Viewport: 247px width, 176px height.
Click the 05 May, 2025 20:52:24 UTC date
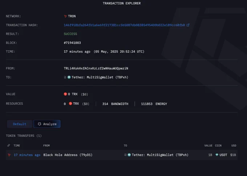pos(119,52)
